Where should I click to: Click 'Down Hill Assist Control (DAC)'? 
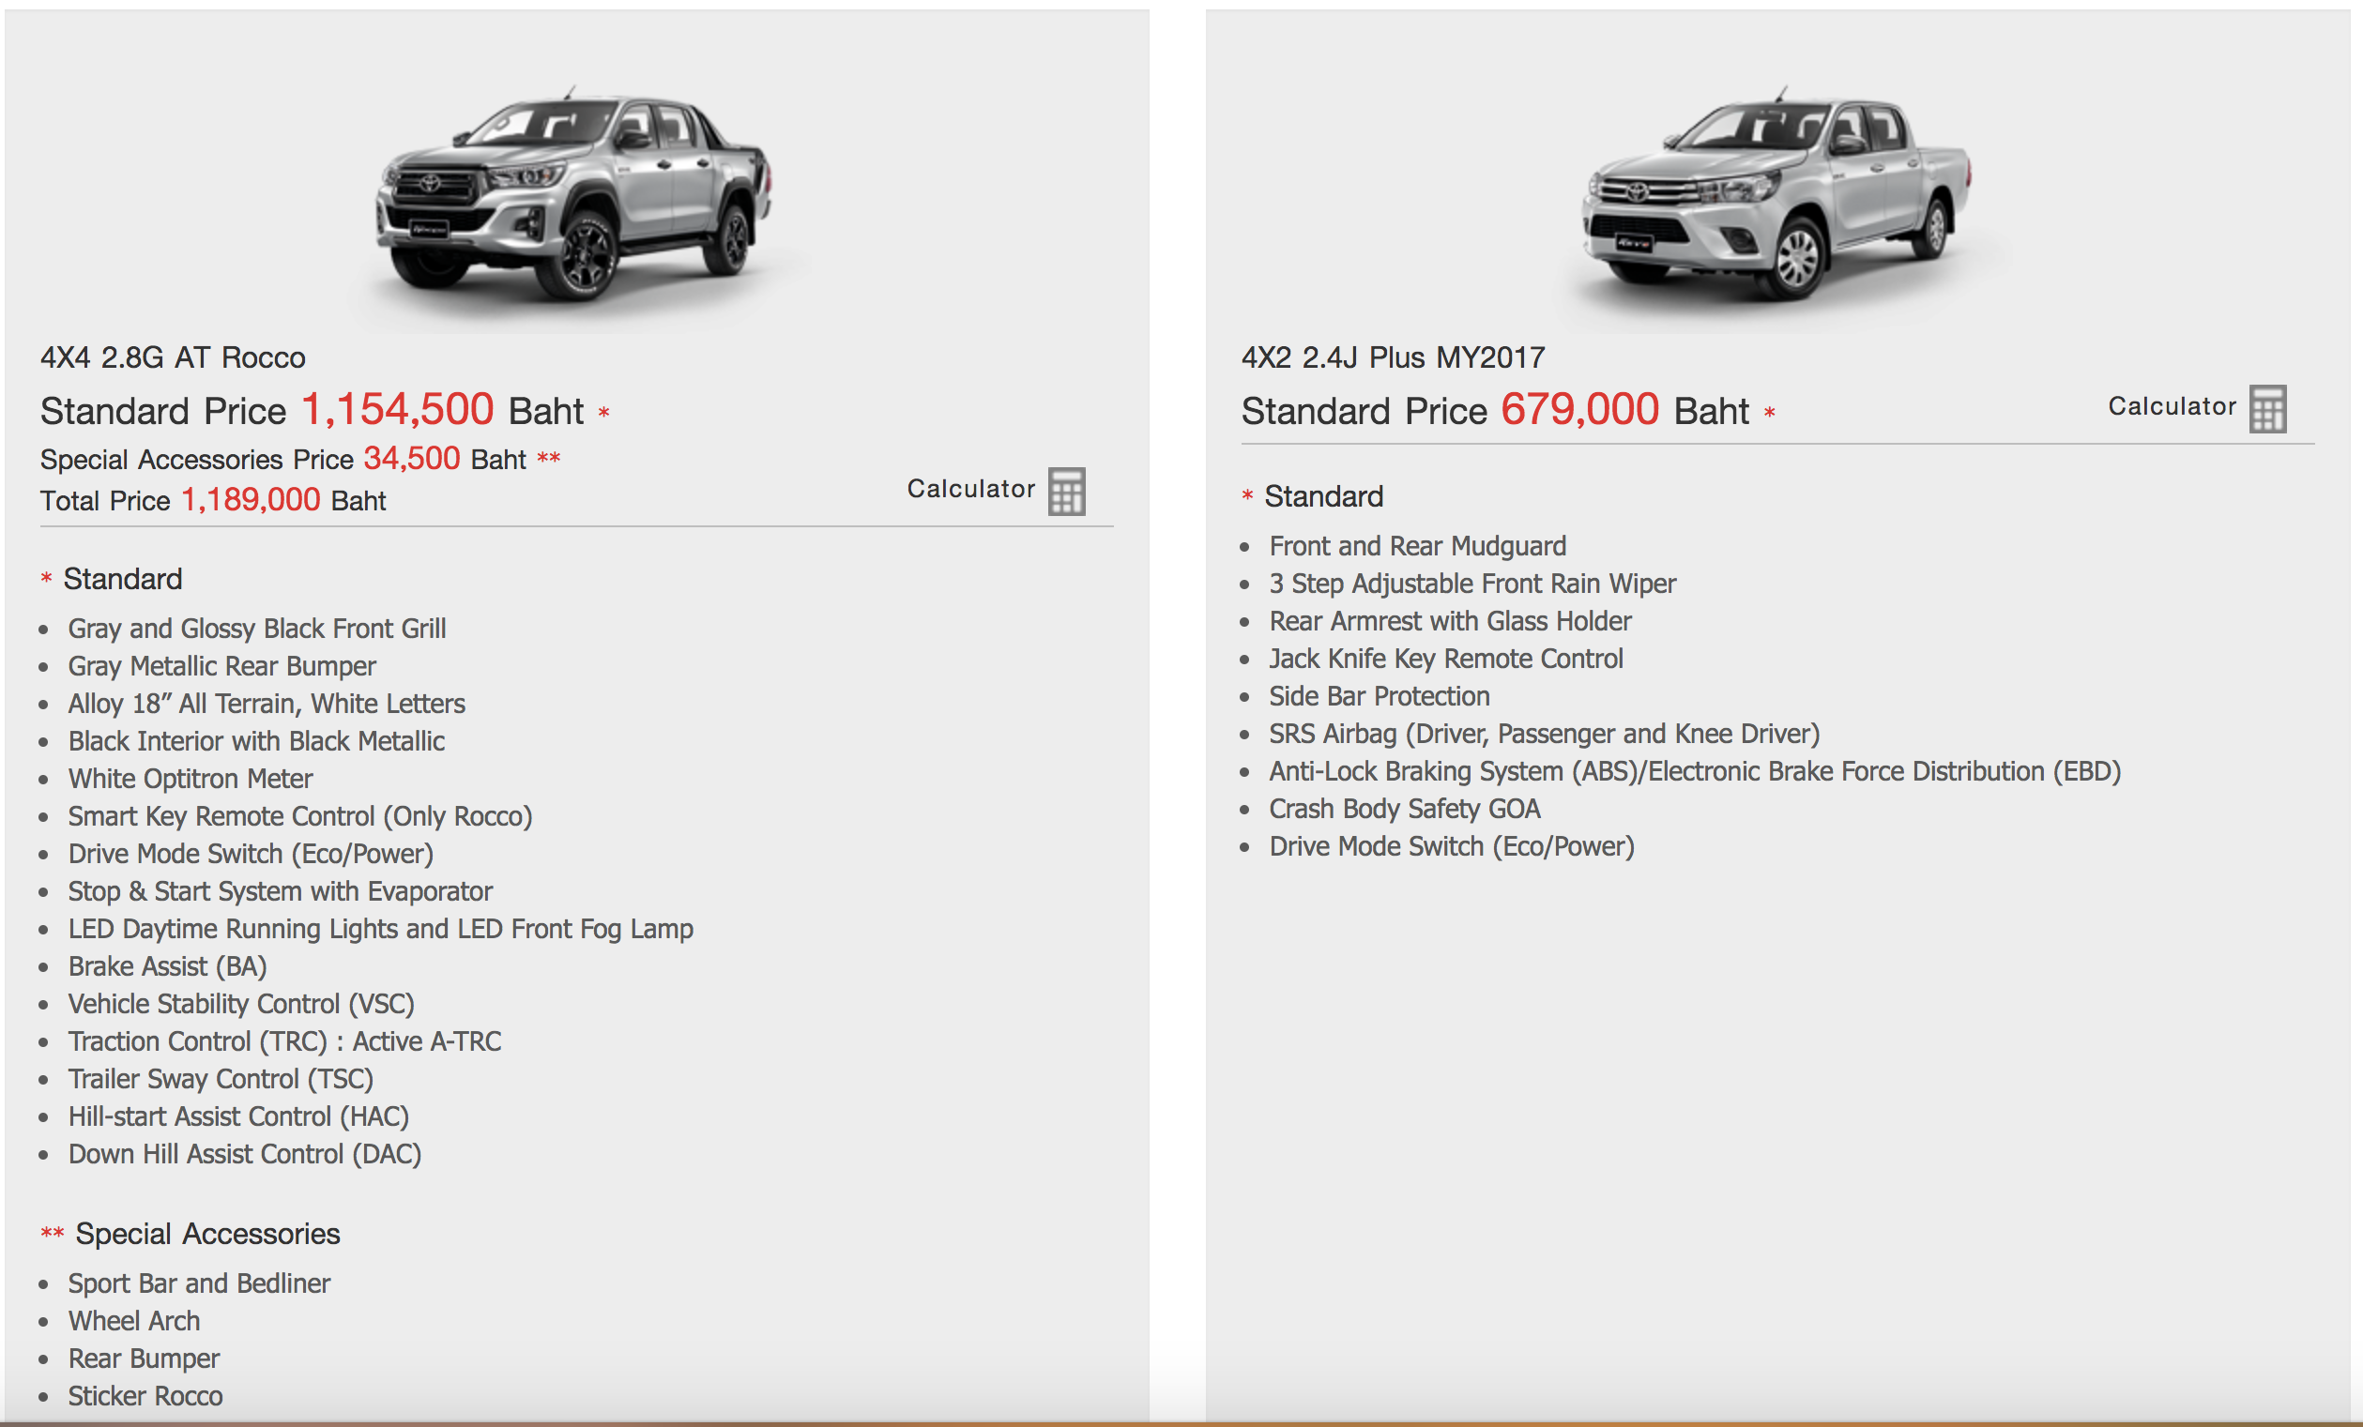pyautogui.click(x=245, y=1154)
